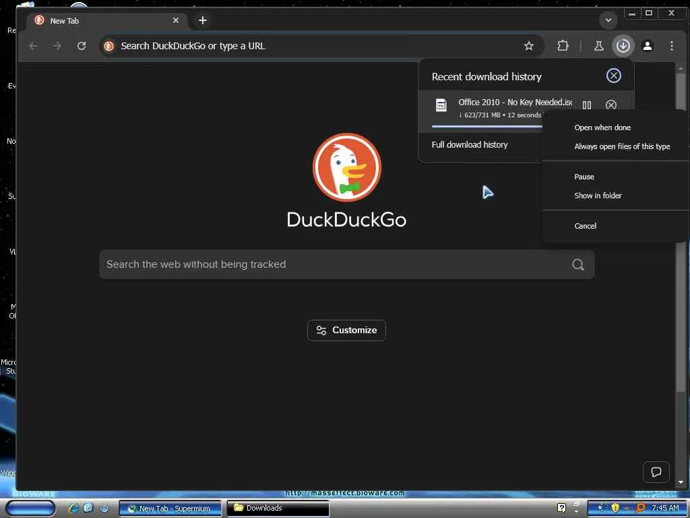
Task: Click the browser back arrow
Action: click(x=33, y=46)
